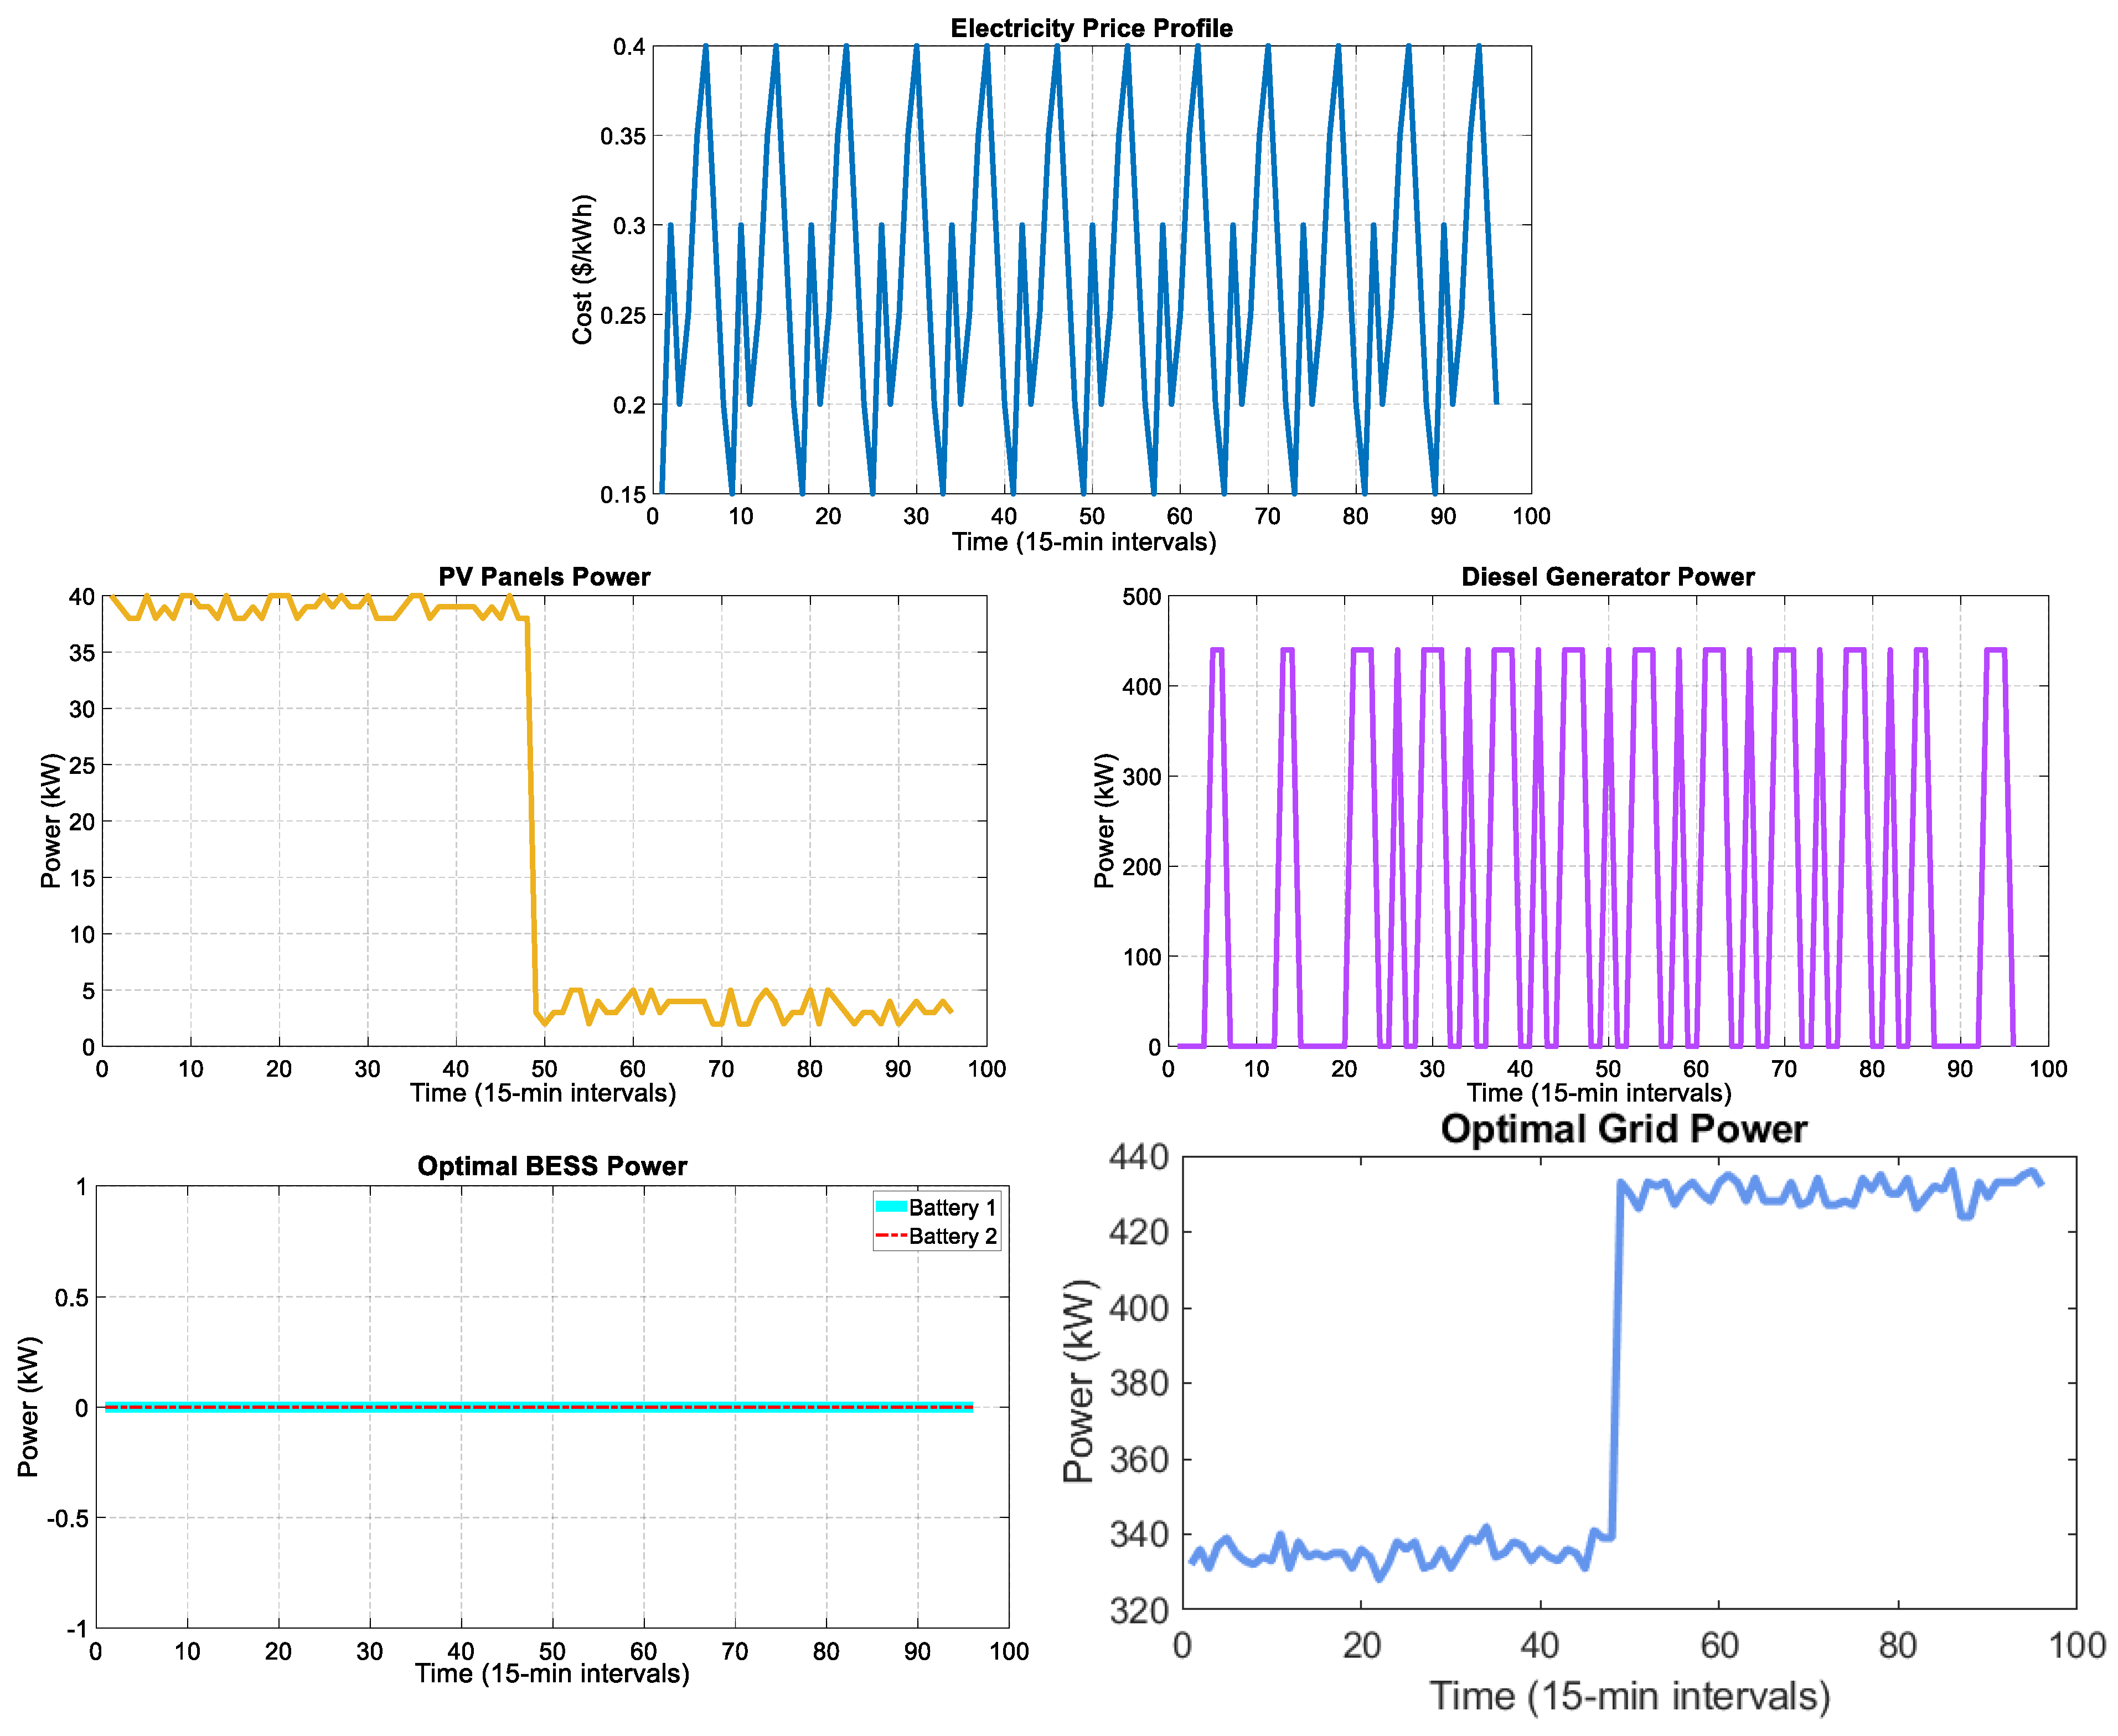This screenshot has height=1736, width=2118.
Task: Click the -0.5 tick on the BESS axis
Action: pos(67,1518)
